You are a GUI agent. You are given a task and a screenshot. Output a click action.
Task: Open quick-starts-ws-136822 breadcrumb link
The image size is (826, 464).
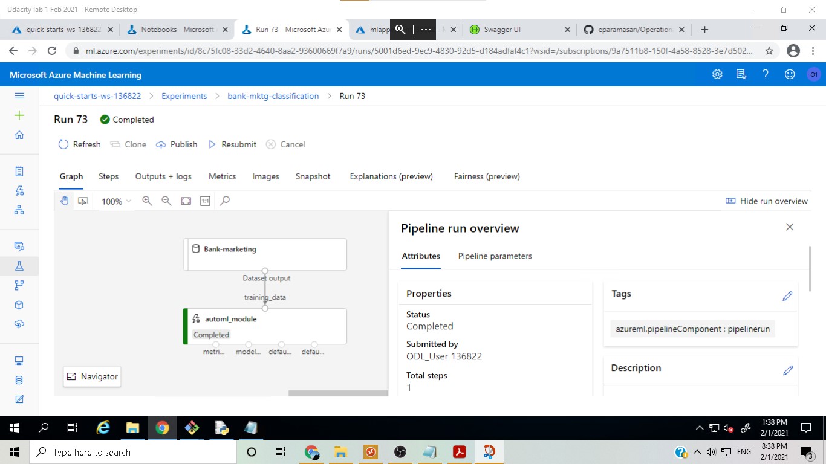click(x=97, y=96)
